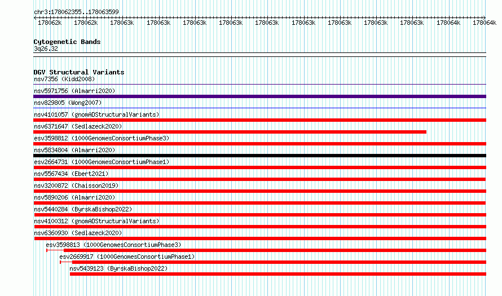The width and height of the screenshot is (502, 296).
Task: Click the nsv7356 (Kidd2008) variant label
Action: [x=64, y=79]
